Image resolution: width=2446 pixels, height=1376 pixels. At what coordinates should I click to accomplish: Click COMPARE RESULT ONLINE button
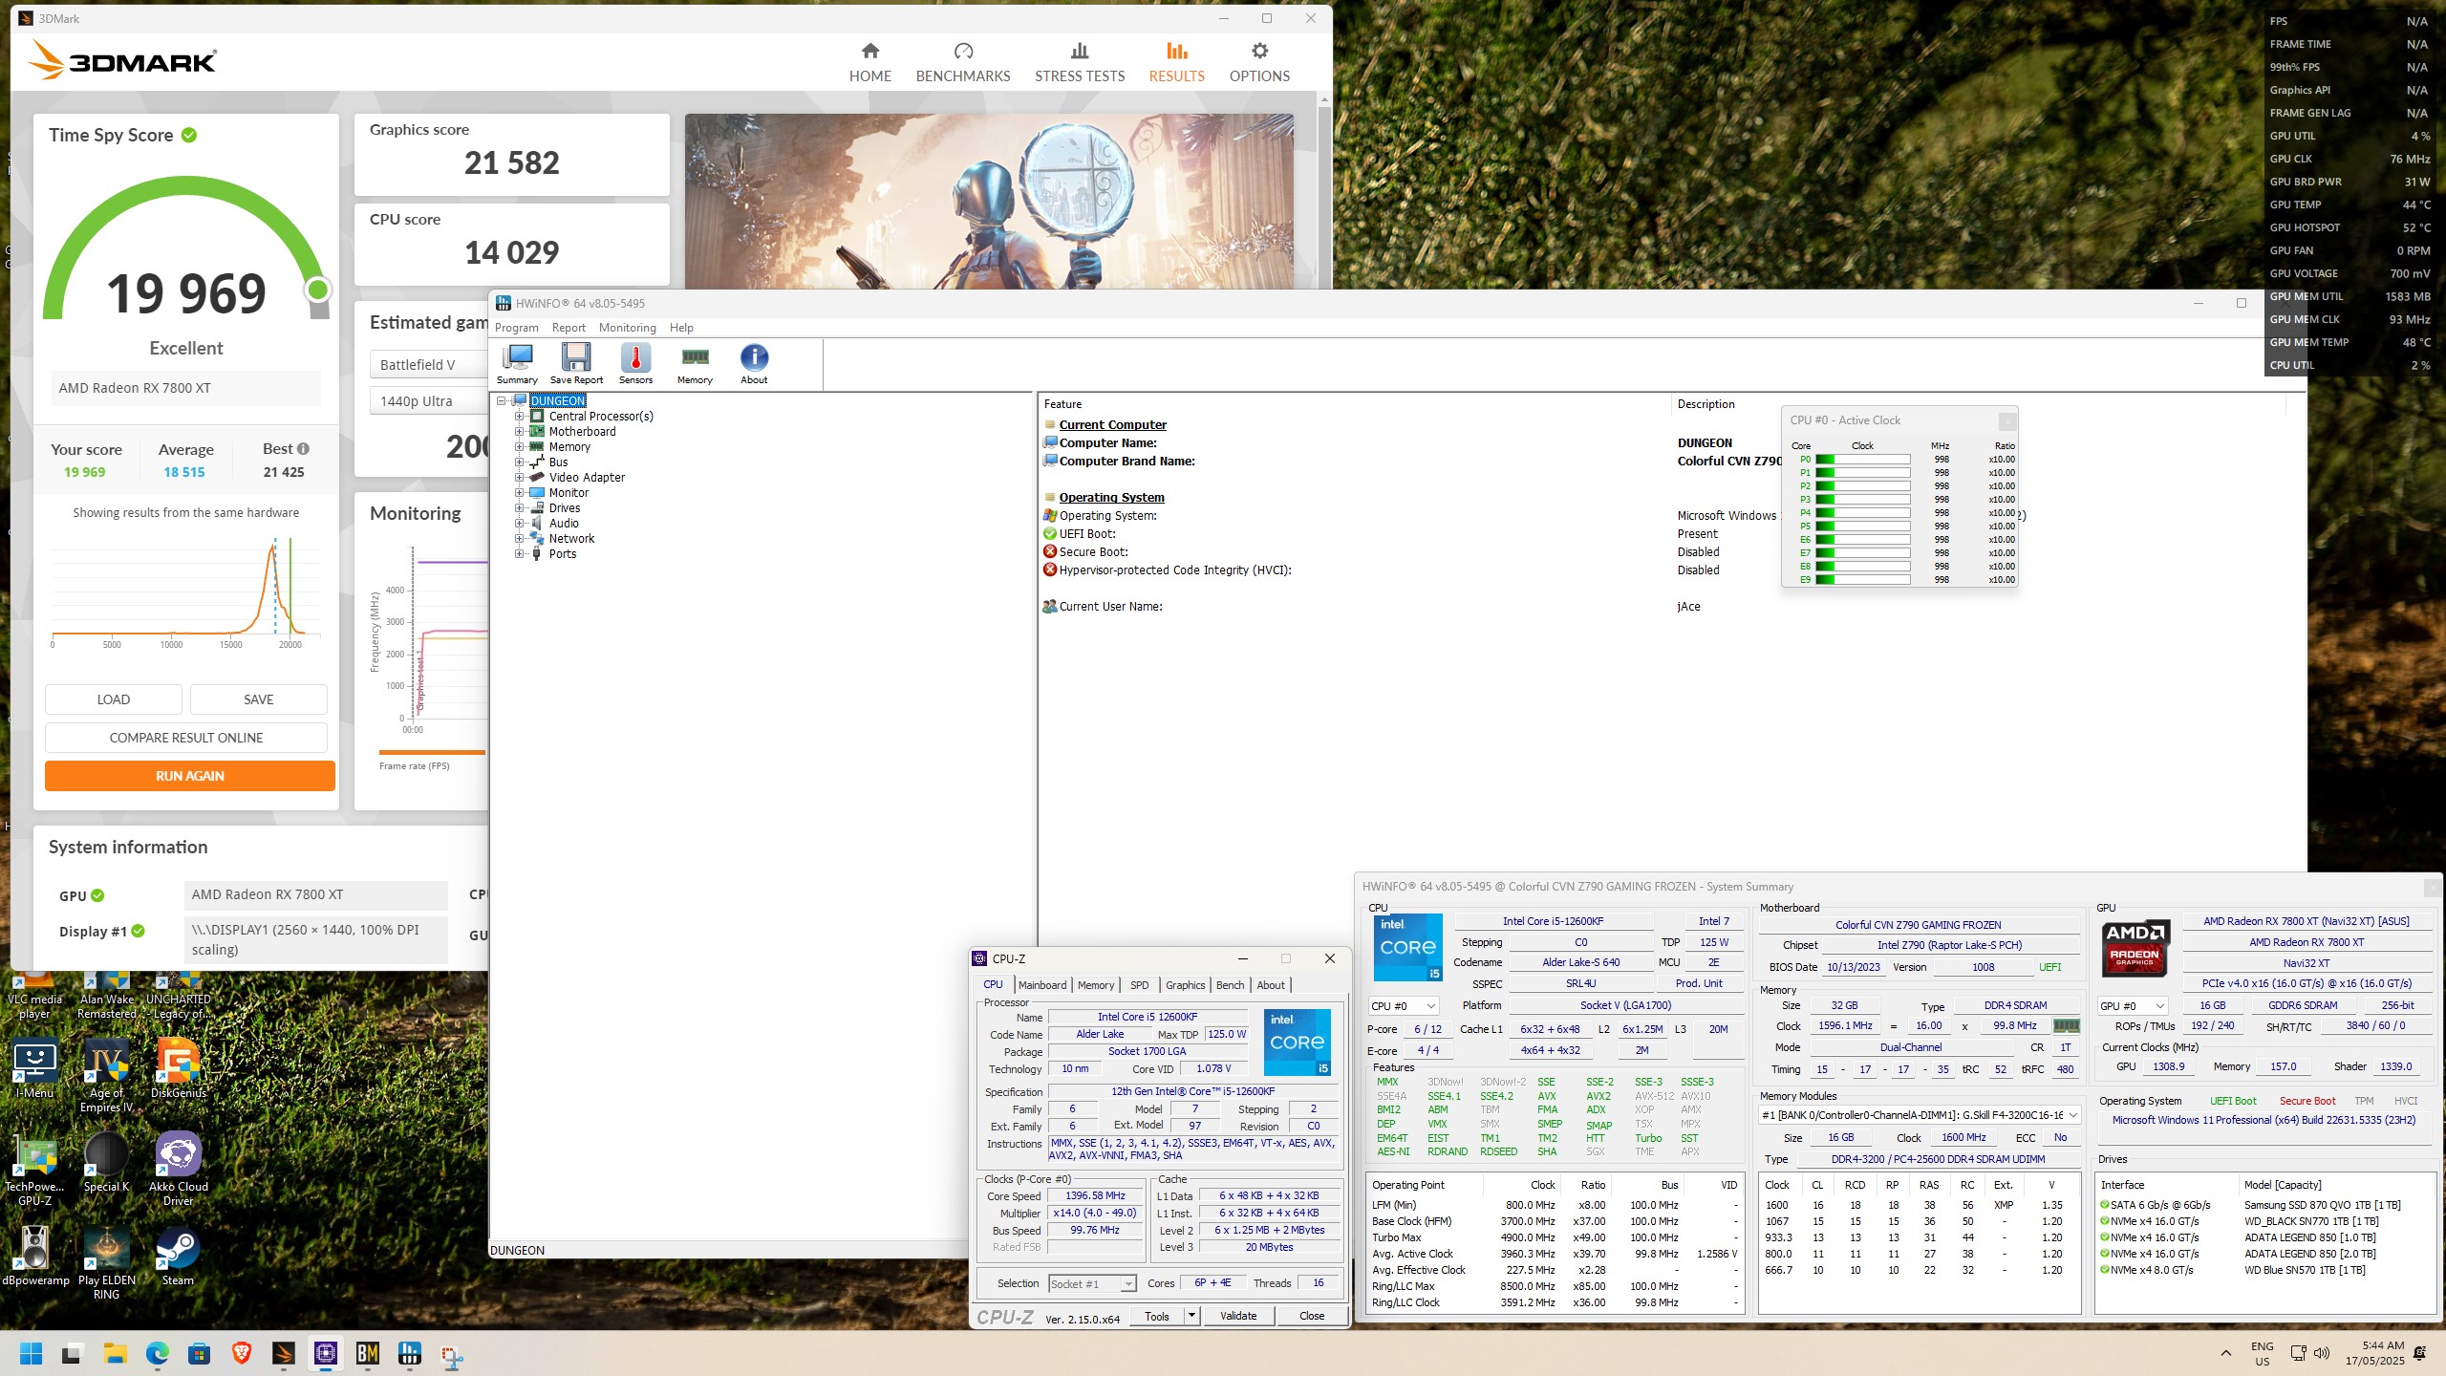click(x=185, y=738)
